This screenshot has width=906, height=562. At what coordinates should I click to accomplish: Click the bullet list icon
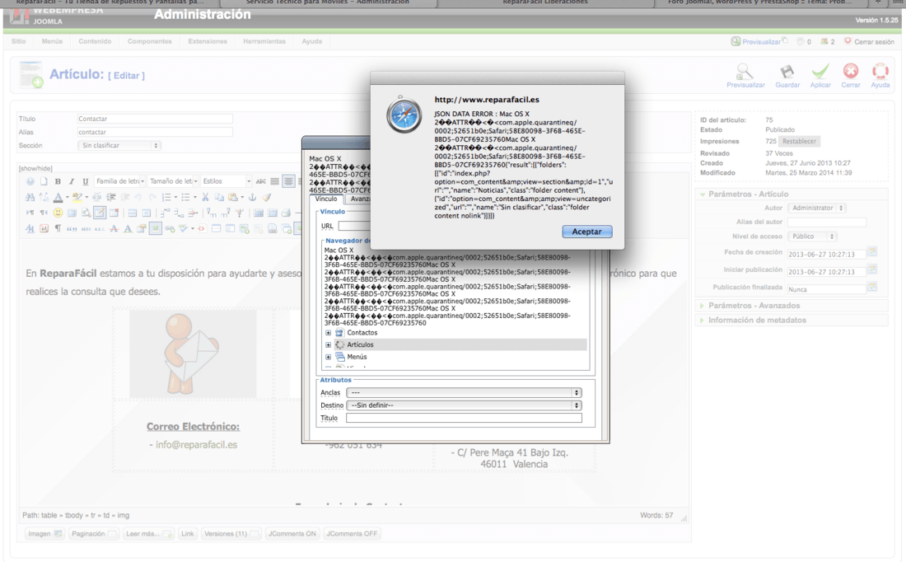click(185, 197)
